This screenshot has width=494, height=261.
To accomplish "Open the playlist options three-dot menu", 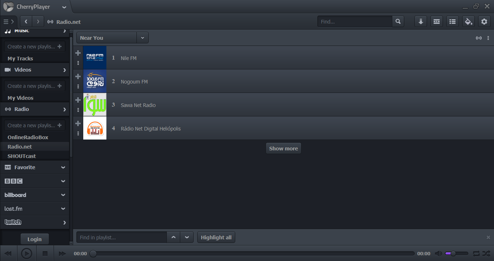I will click(x=488, y=38).
